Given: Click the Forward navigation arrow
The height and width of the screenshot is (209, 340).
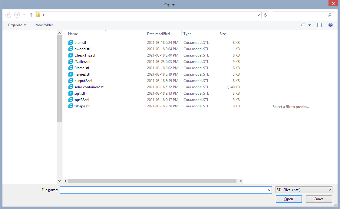Looking at the screenshot, I should (17, 15).
